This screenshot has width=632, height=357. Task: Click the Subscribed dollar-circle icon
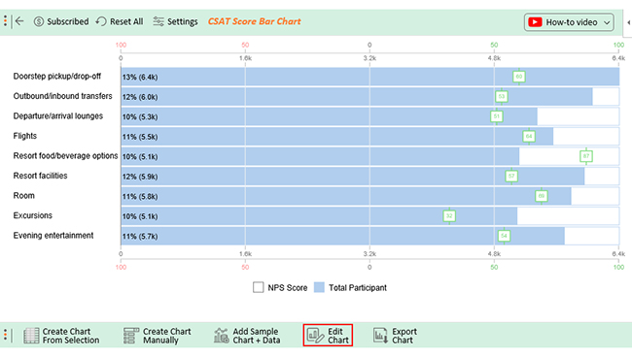coord(39,21)
